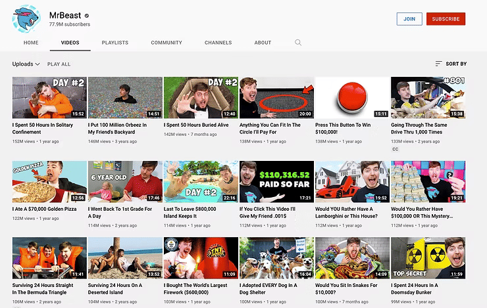Click the CC badge under Drive Thru video

pyautogui.click(x=395, y=149)
